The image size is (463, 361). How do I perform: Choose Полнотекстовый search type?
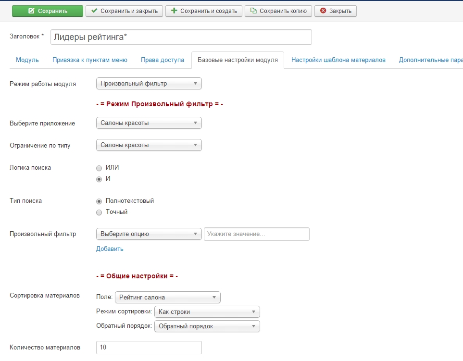pos(99,201)
